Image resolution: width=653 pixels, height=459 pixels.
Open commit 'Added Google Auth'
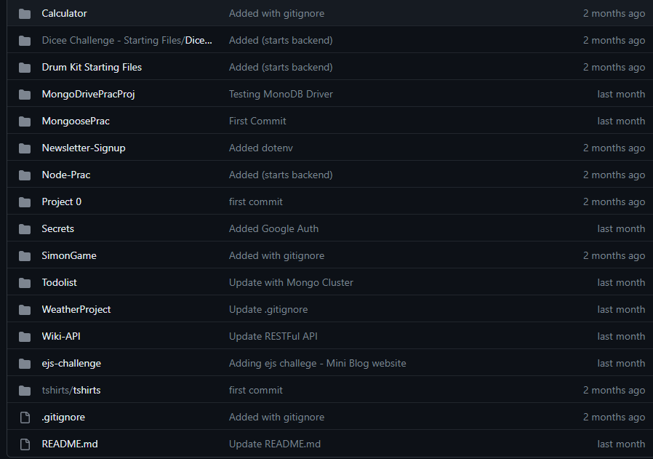click(273, 228)
